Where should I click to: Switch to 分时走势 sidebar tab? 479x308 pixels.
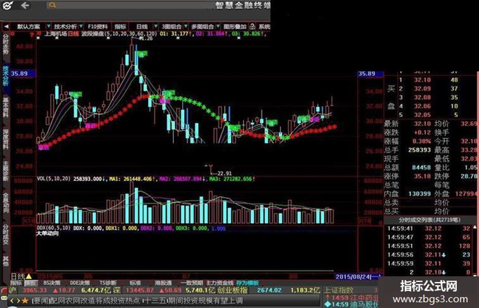6,45
